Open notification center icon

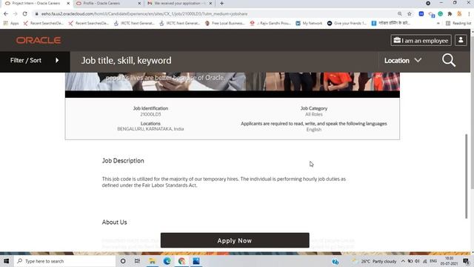466,261
